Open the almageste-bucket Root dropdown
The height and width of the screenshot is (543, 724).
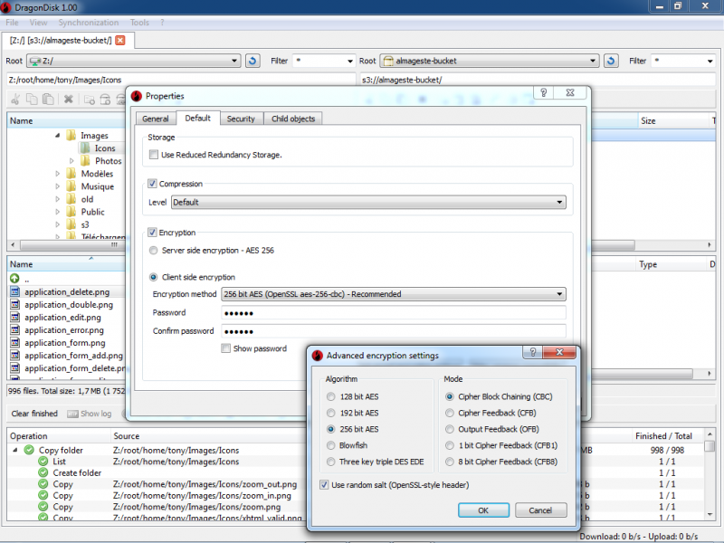pyautogui.click(x=490, y=61)
